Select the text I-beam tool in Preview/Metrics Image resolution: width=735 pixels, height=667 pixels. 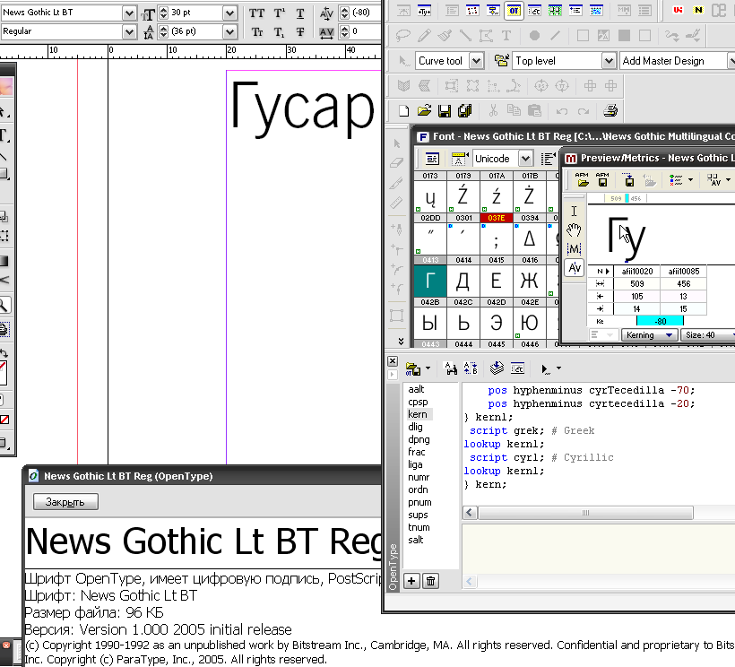pos(575,211)
